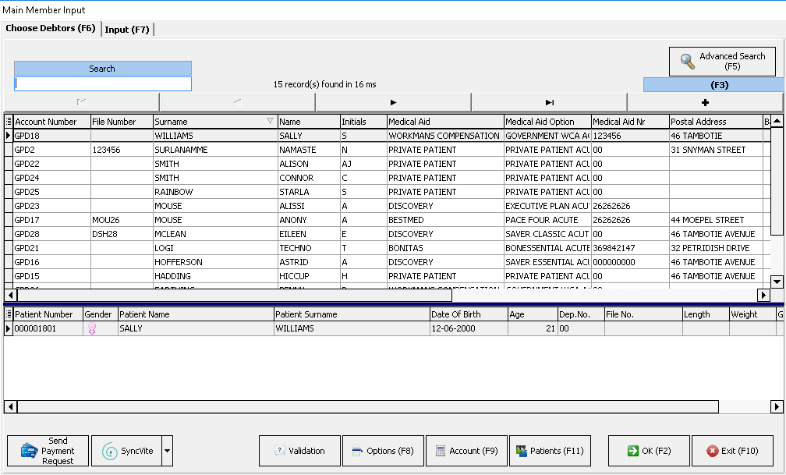The image size is (786, 475).
Task: Open Patients (F11)
Action: pos(550,451)
